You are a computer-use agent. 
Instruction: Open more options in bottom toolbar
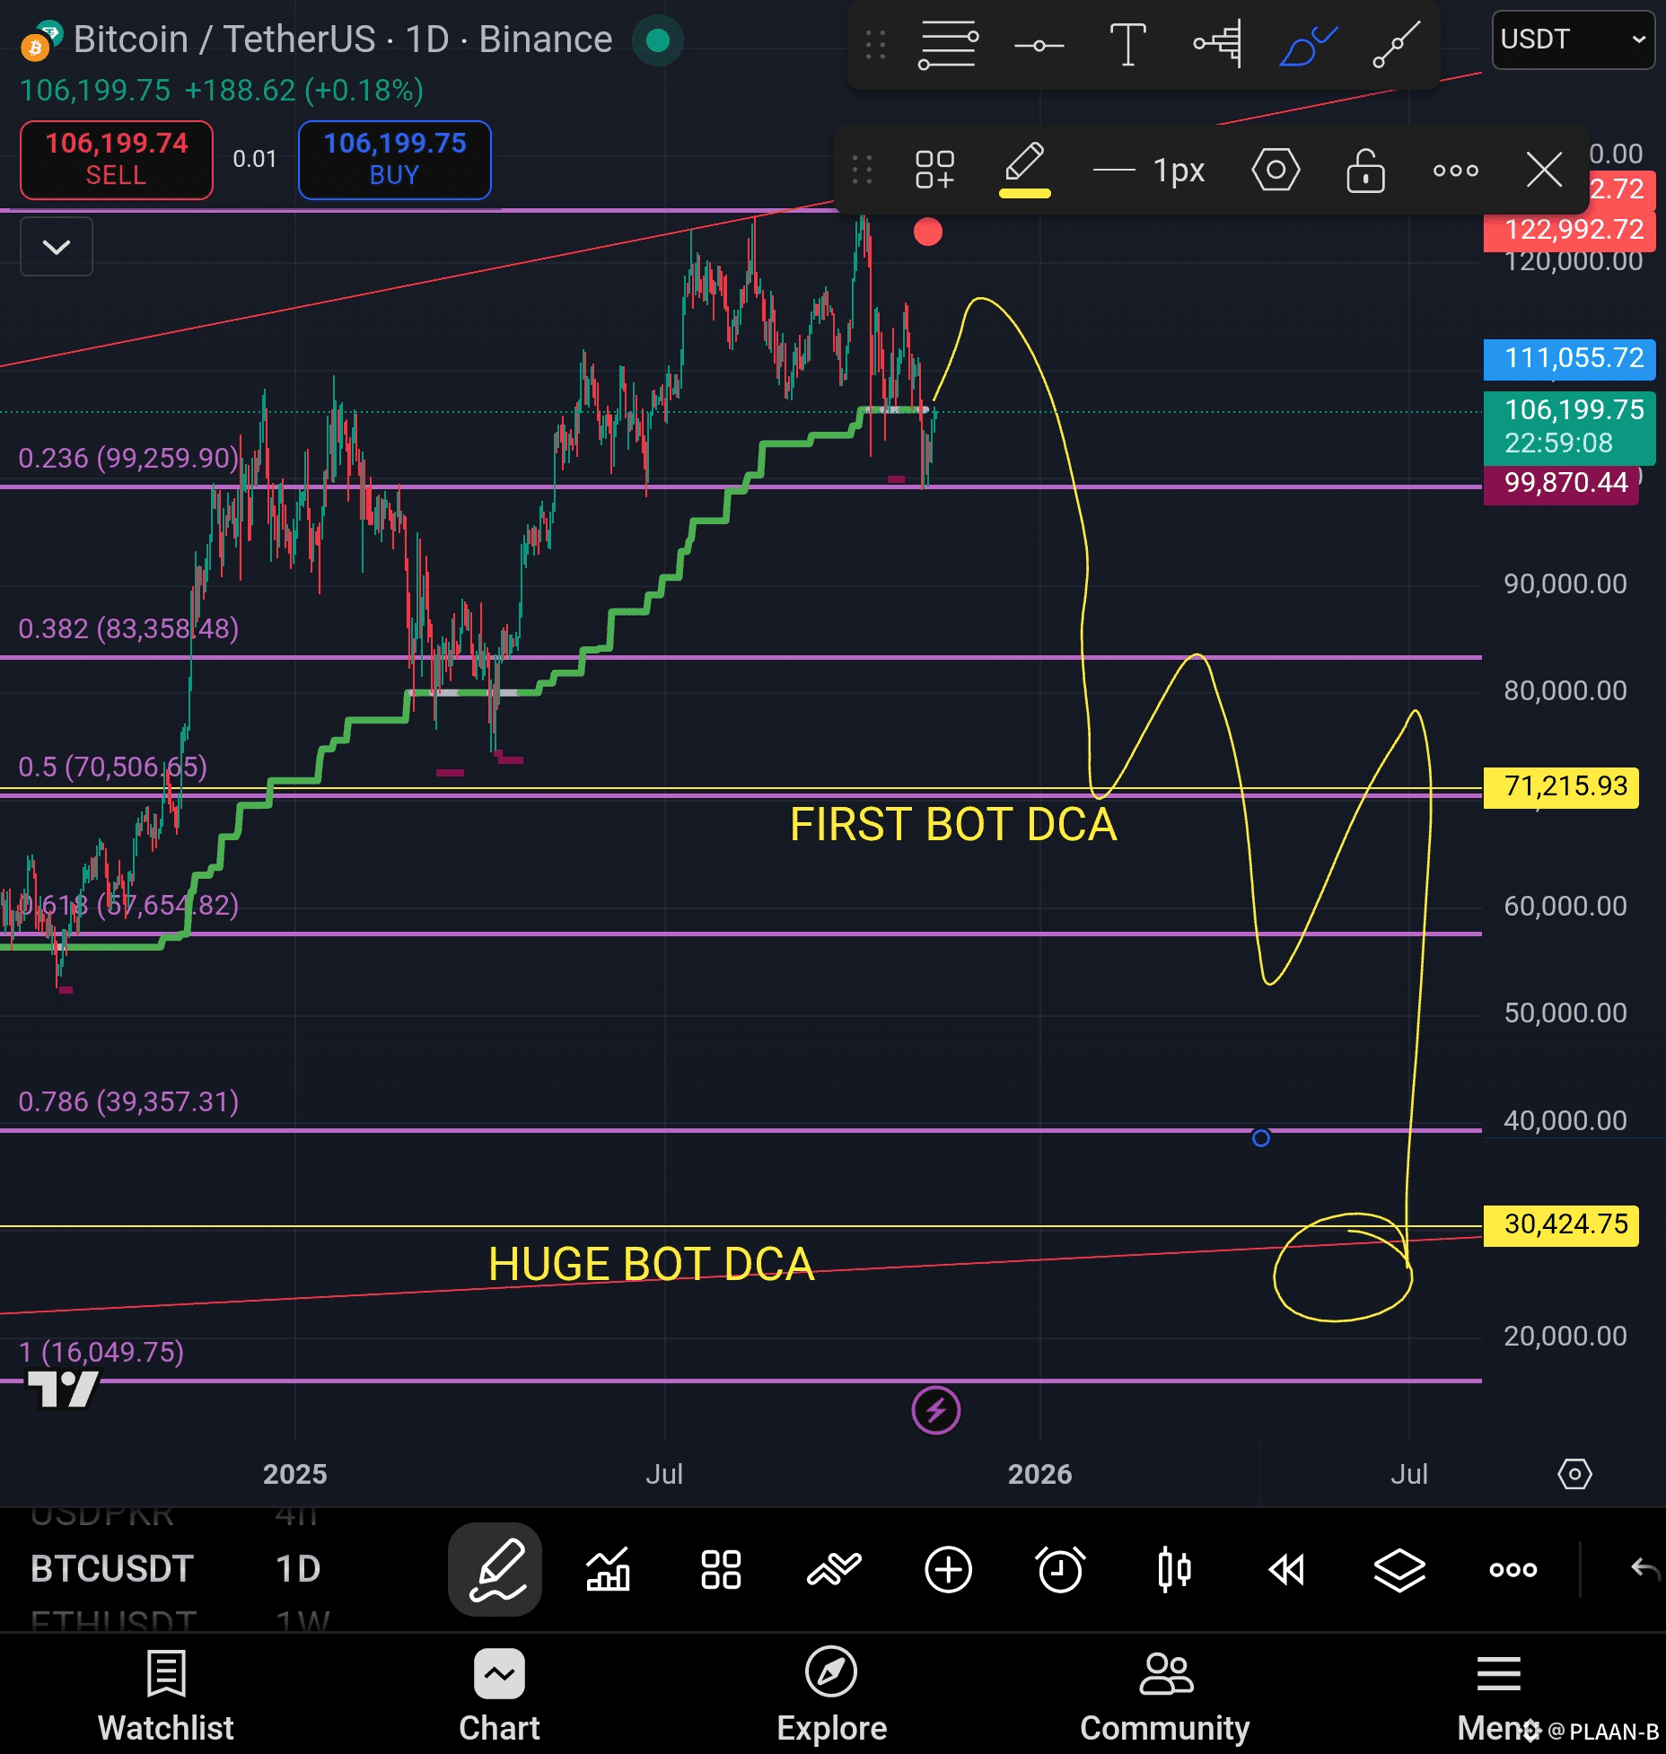1513,1569
